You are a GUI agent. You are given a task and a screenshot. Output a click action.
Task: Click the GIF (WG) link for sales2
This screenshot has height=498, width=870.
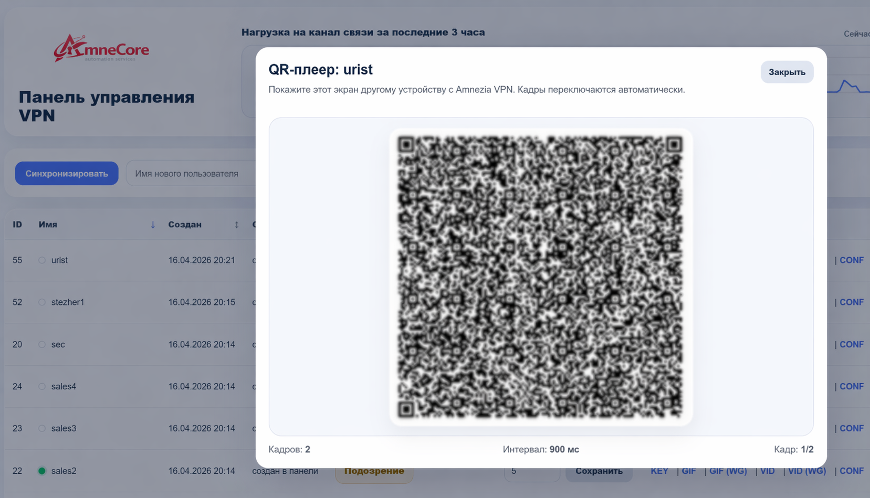[728, 471]
